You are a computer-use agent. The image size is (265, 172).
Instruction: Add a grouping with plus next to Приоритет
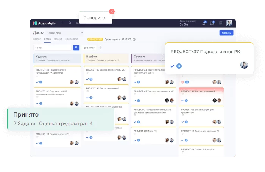tap(101, 48)
